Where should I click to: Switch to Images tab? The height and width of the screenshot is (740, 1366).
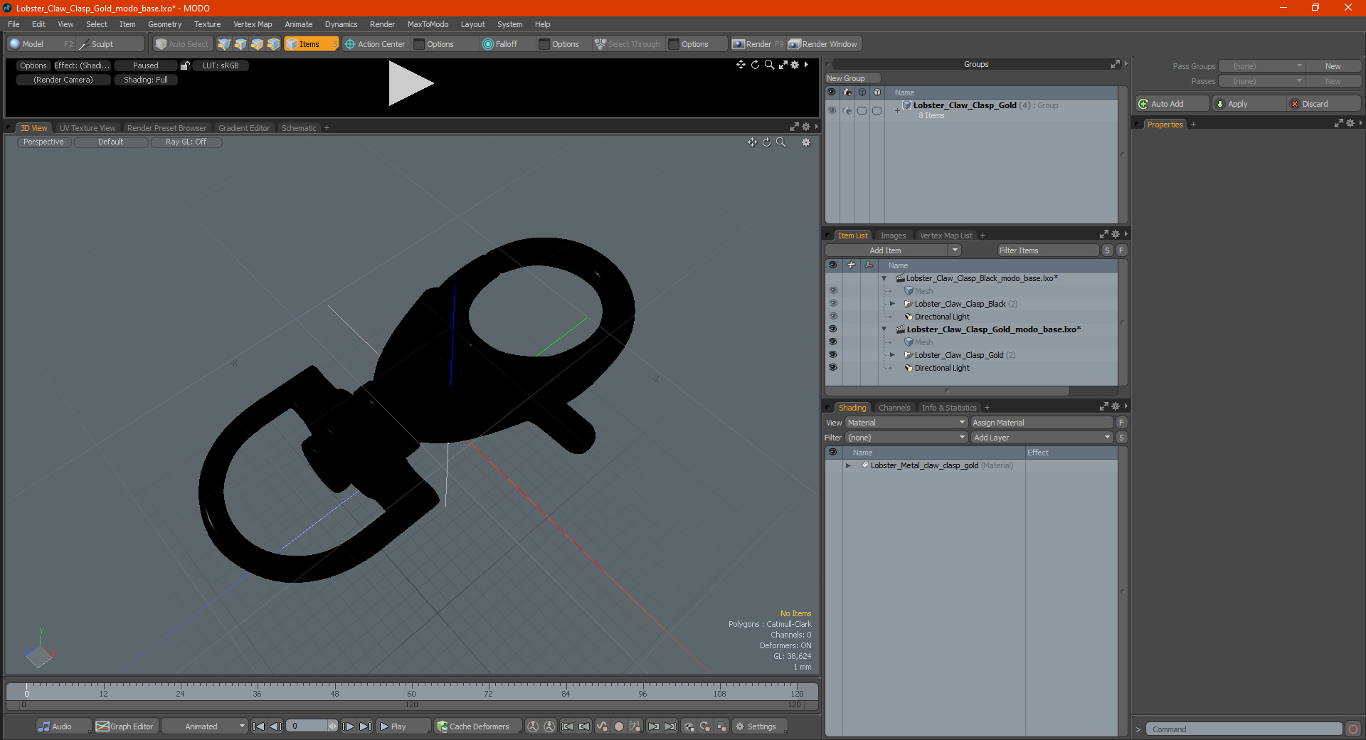point(893,236)
